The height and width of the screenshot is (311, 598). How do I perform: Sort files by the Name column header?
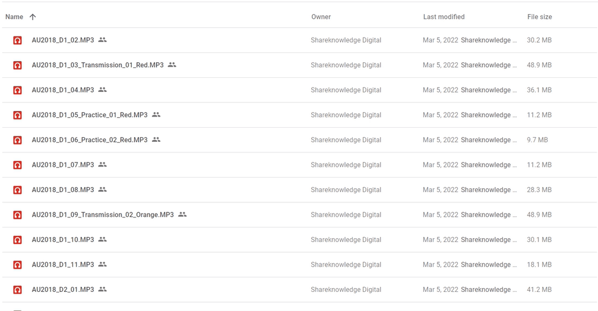tap(14, 17)
